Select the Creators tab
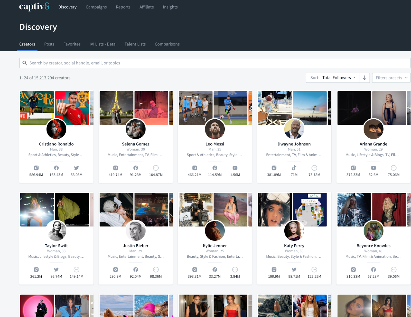The width and height of the screenshot is (411, 317). coord(27,44)
